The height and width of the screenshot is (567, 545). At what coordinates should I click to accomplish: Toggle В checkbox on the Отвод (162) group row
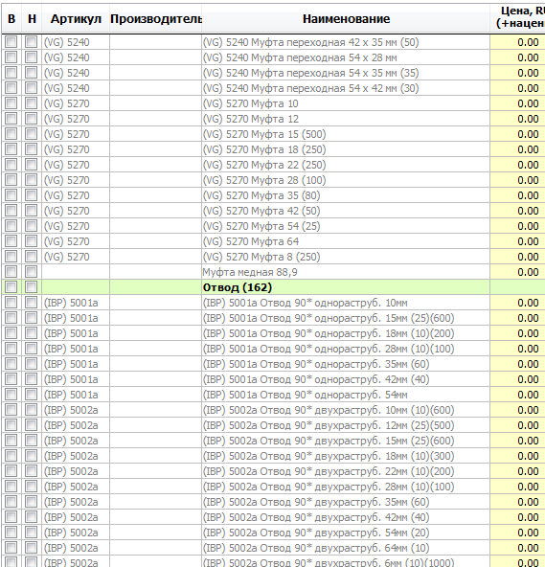coord(11,287)
